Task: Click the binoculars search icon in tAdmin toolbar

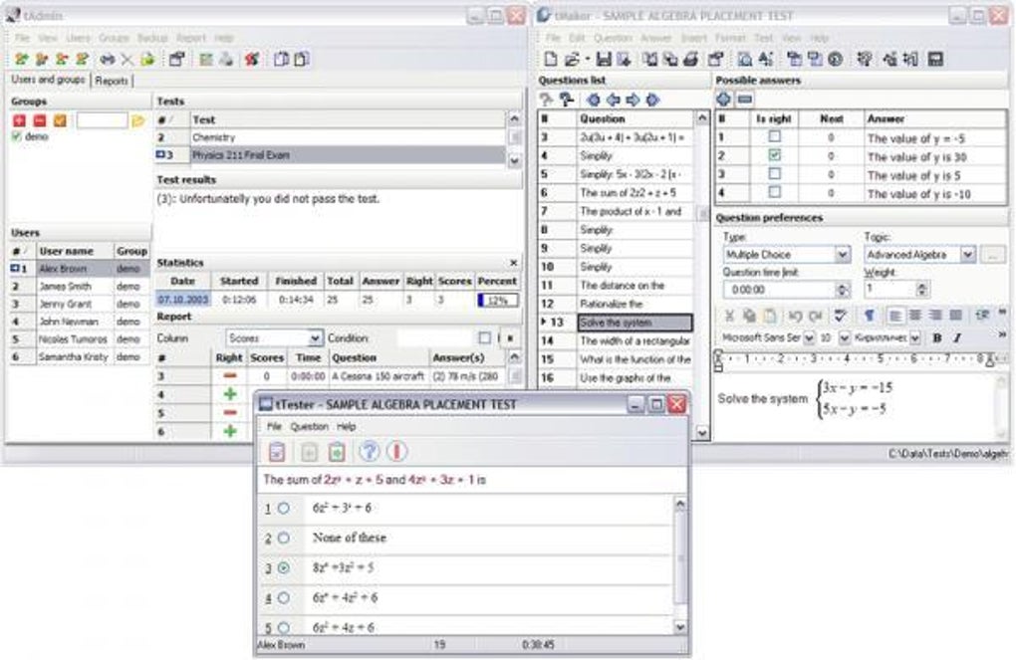Action: click(x=107, y=60)
